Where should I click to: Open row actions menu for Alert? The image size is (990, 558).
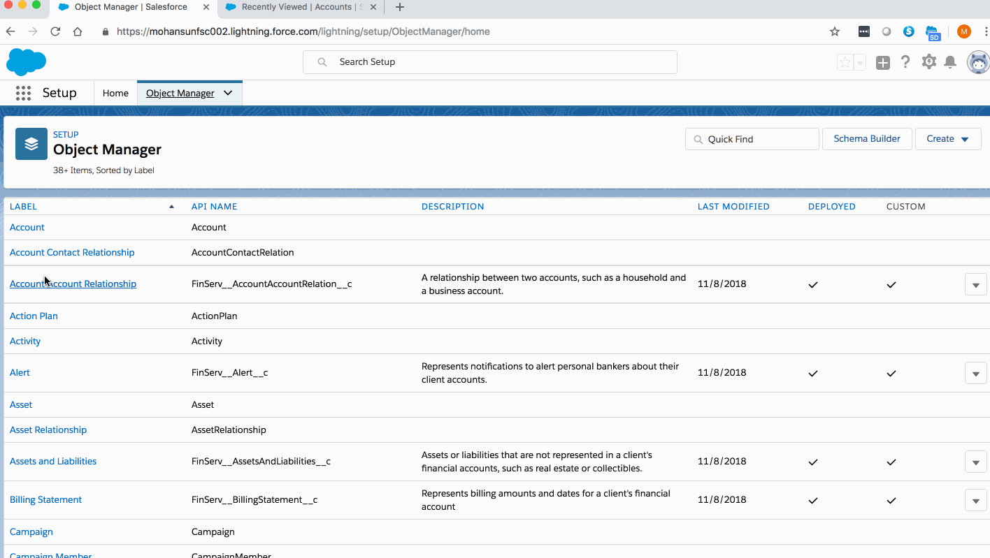pos(975,373)
